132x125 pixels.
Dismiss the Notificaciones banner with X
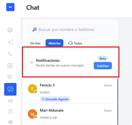pyautogui.click(x=32, y=62)
